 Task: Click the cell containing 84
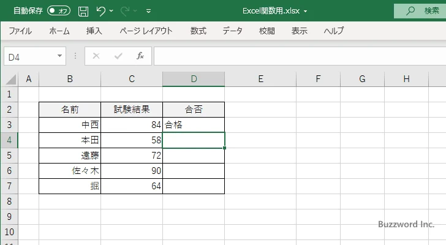click(132, 125)
